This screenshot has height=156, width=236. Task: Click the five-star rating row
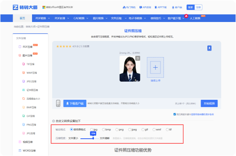[64, 47]
